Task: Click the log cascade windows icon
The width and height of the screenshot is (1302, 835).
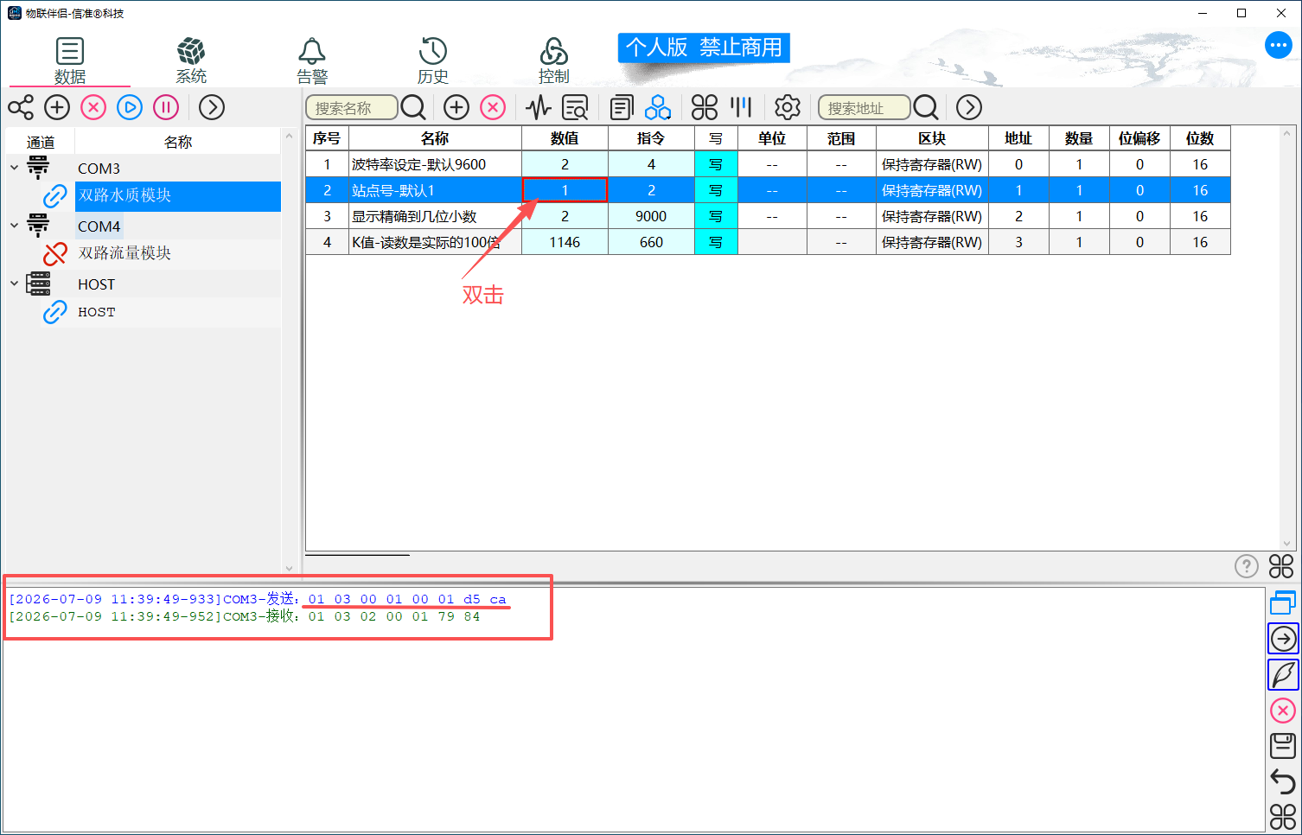Action: (1283, 602)
